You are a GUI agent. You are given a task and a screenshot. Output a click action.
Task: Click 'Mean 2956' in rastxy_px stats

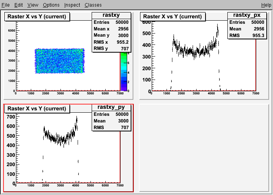point(247,29)
